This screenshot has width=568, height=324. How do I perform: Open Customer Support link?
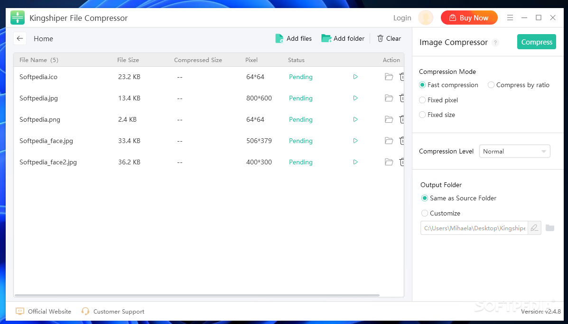[112, 311]
